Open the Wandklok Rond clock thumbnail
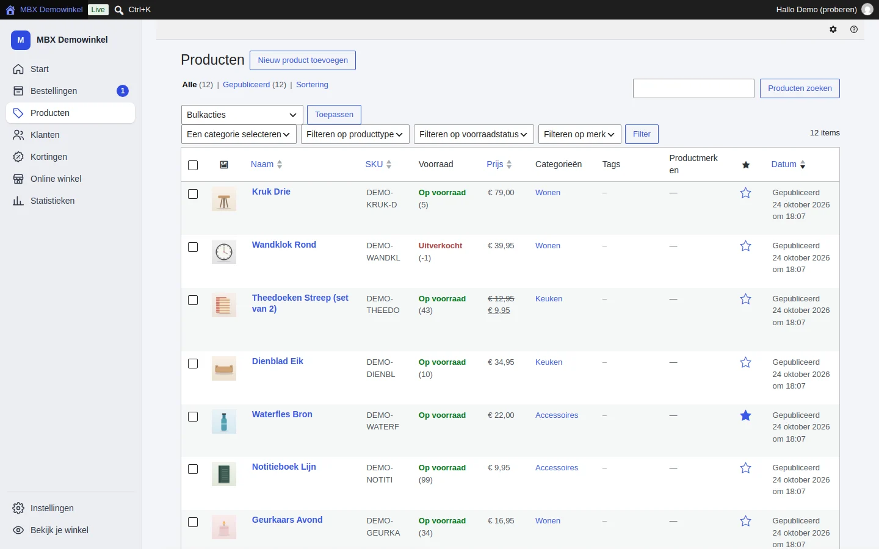 coord(224,252)
